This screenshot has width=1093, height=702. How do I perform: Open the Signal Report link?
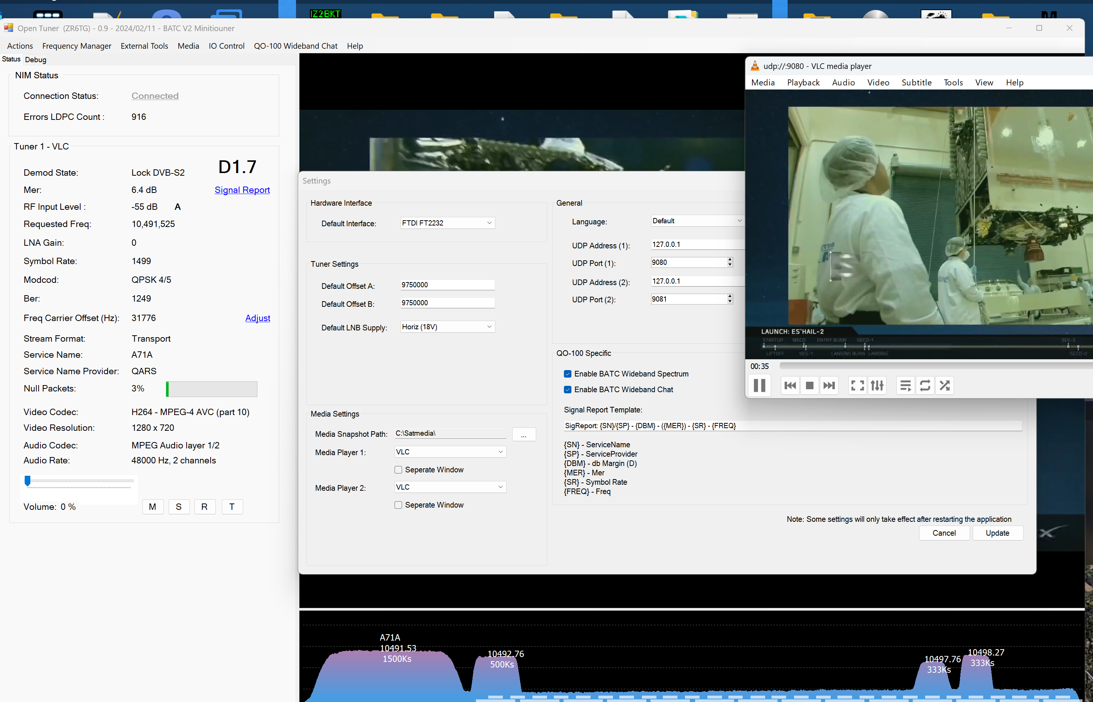[x=242, y=190]
